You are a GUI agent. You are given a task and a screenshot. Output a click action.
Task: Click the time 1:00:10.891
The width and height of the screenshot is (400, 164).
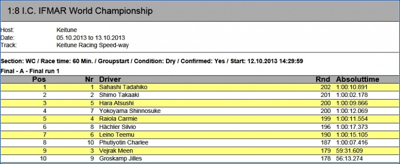(x=352, y=87)
